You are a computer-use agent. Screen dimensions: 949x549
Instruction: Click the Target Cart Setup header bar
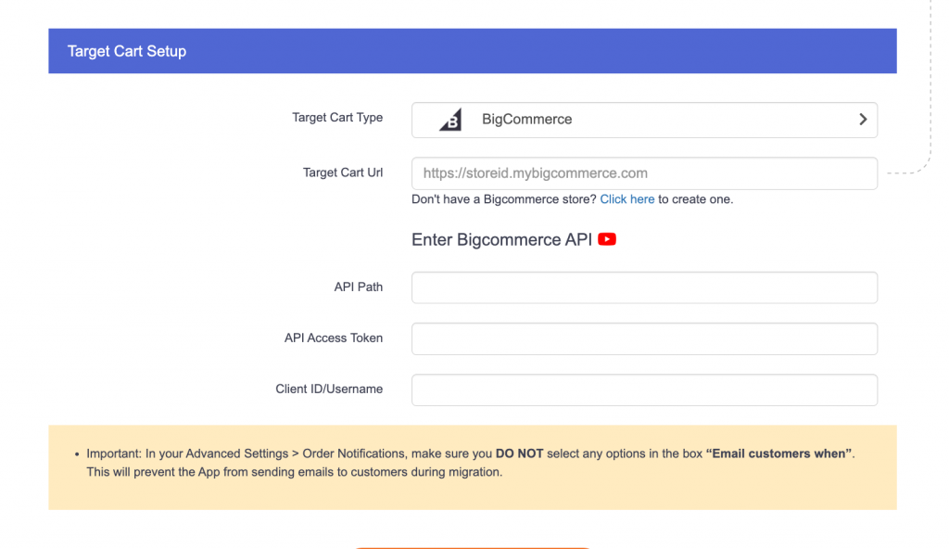[x=472, y=51]
